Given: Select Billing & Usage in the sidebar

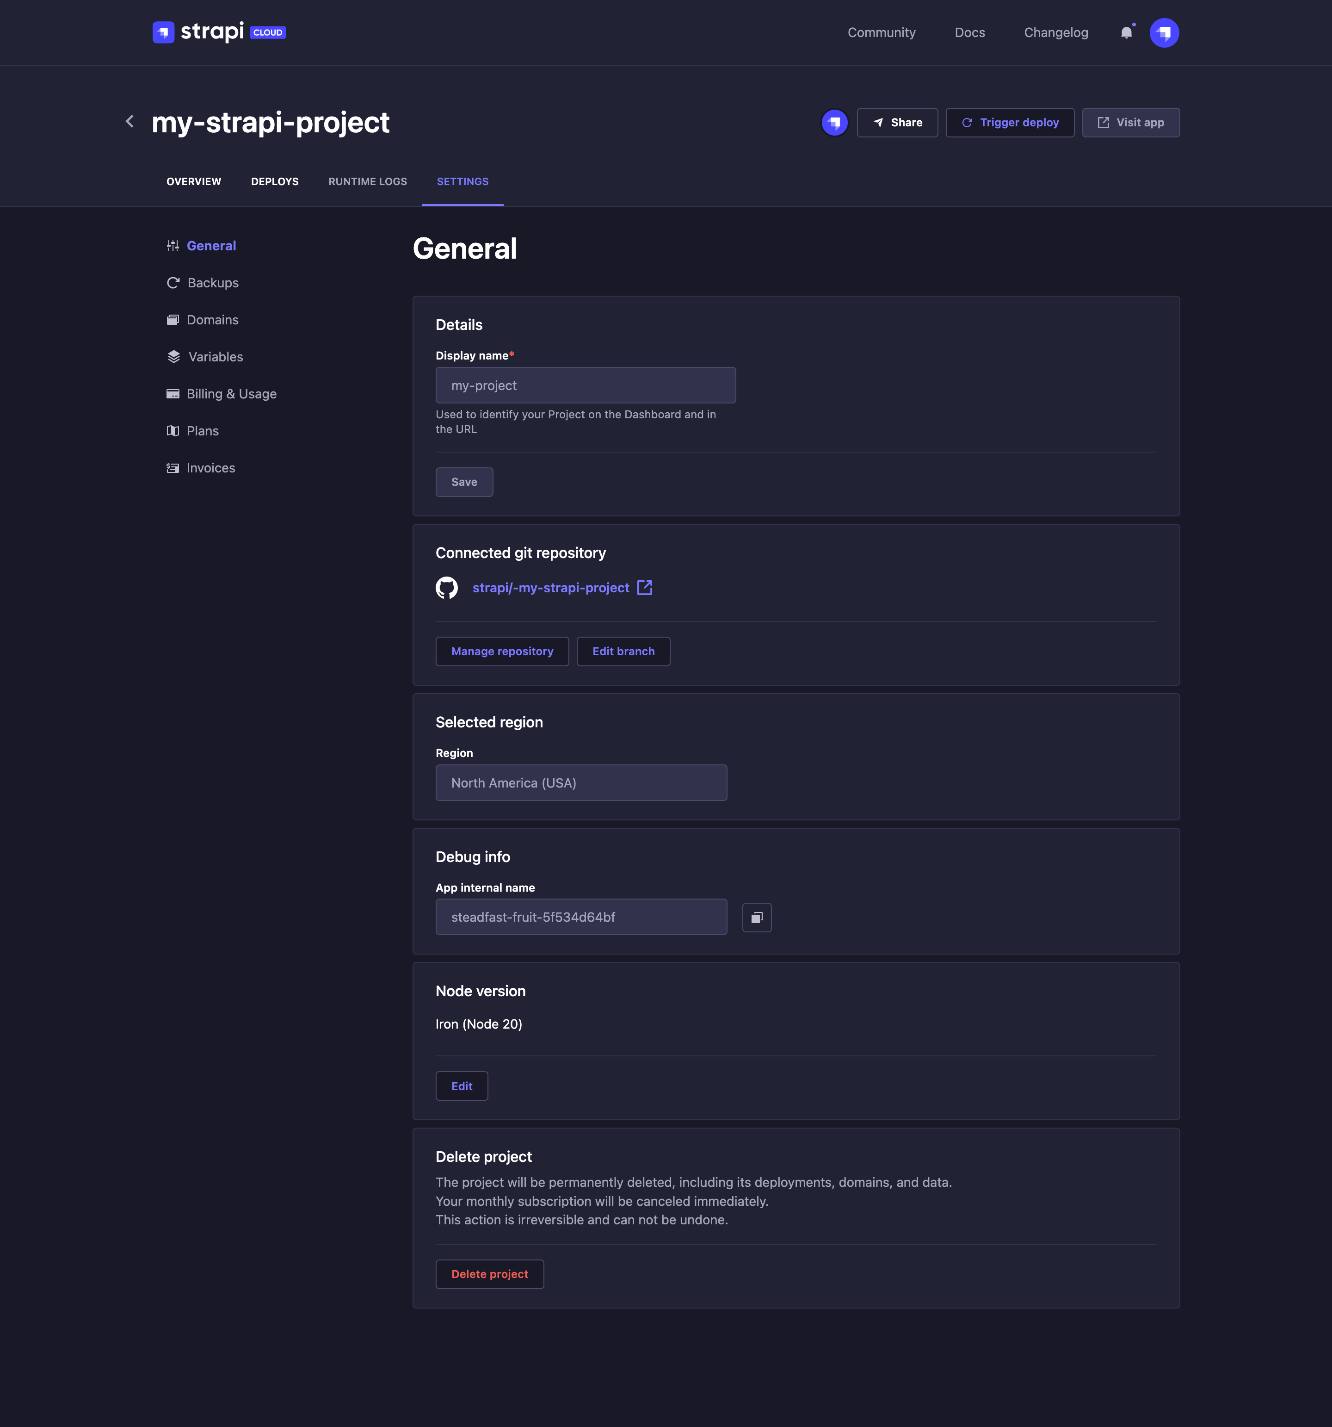Looking at the screenshot, I should pyautogui.click(x=231, y=393).
